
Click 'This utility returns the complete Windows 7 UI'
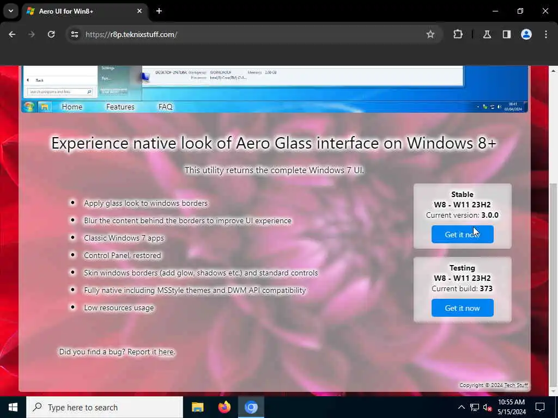click(x=274, y=170)
